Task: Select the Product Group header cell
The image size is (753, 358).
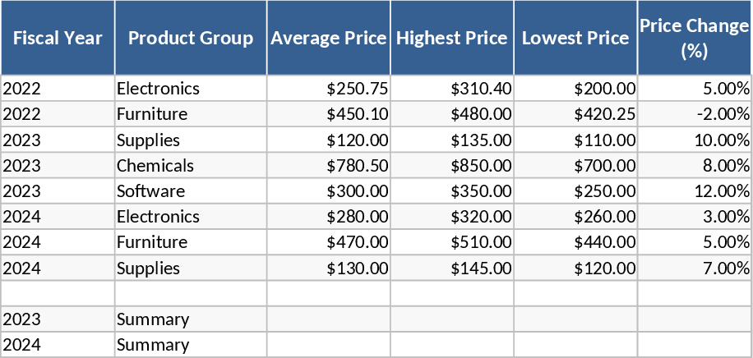Action: [x=191, y=38]
